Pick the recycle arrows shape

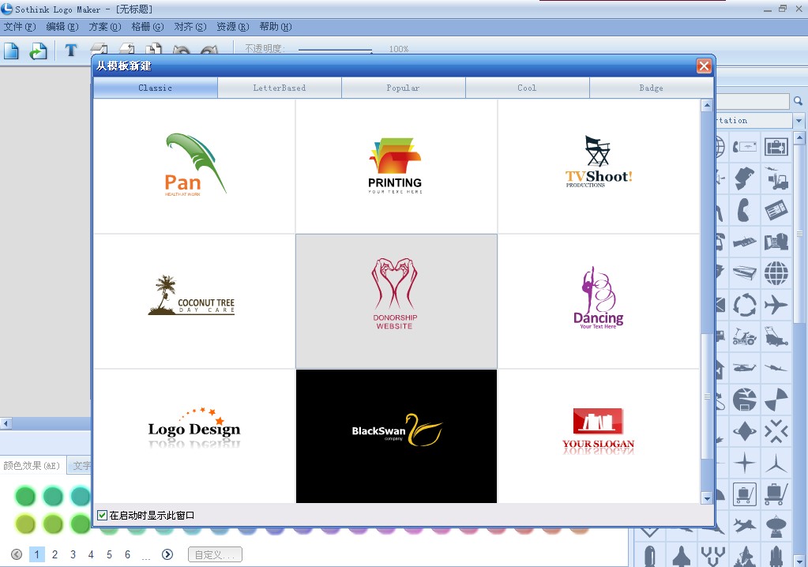point(745,305)
